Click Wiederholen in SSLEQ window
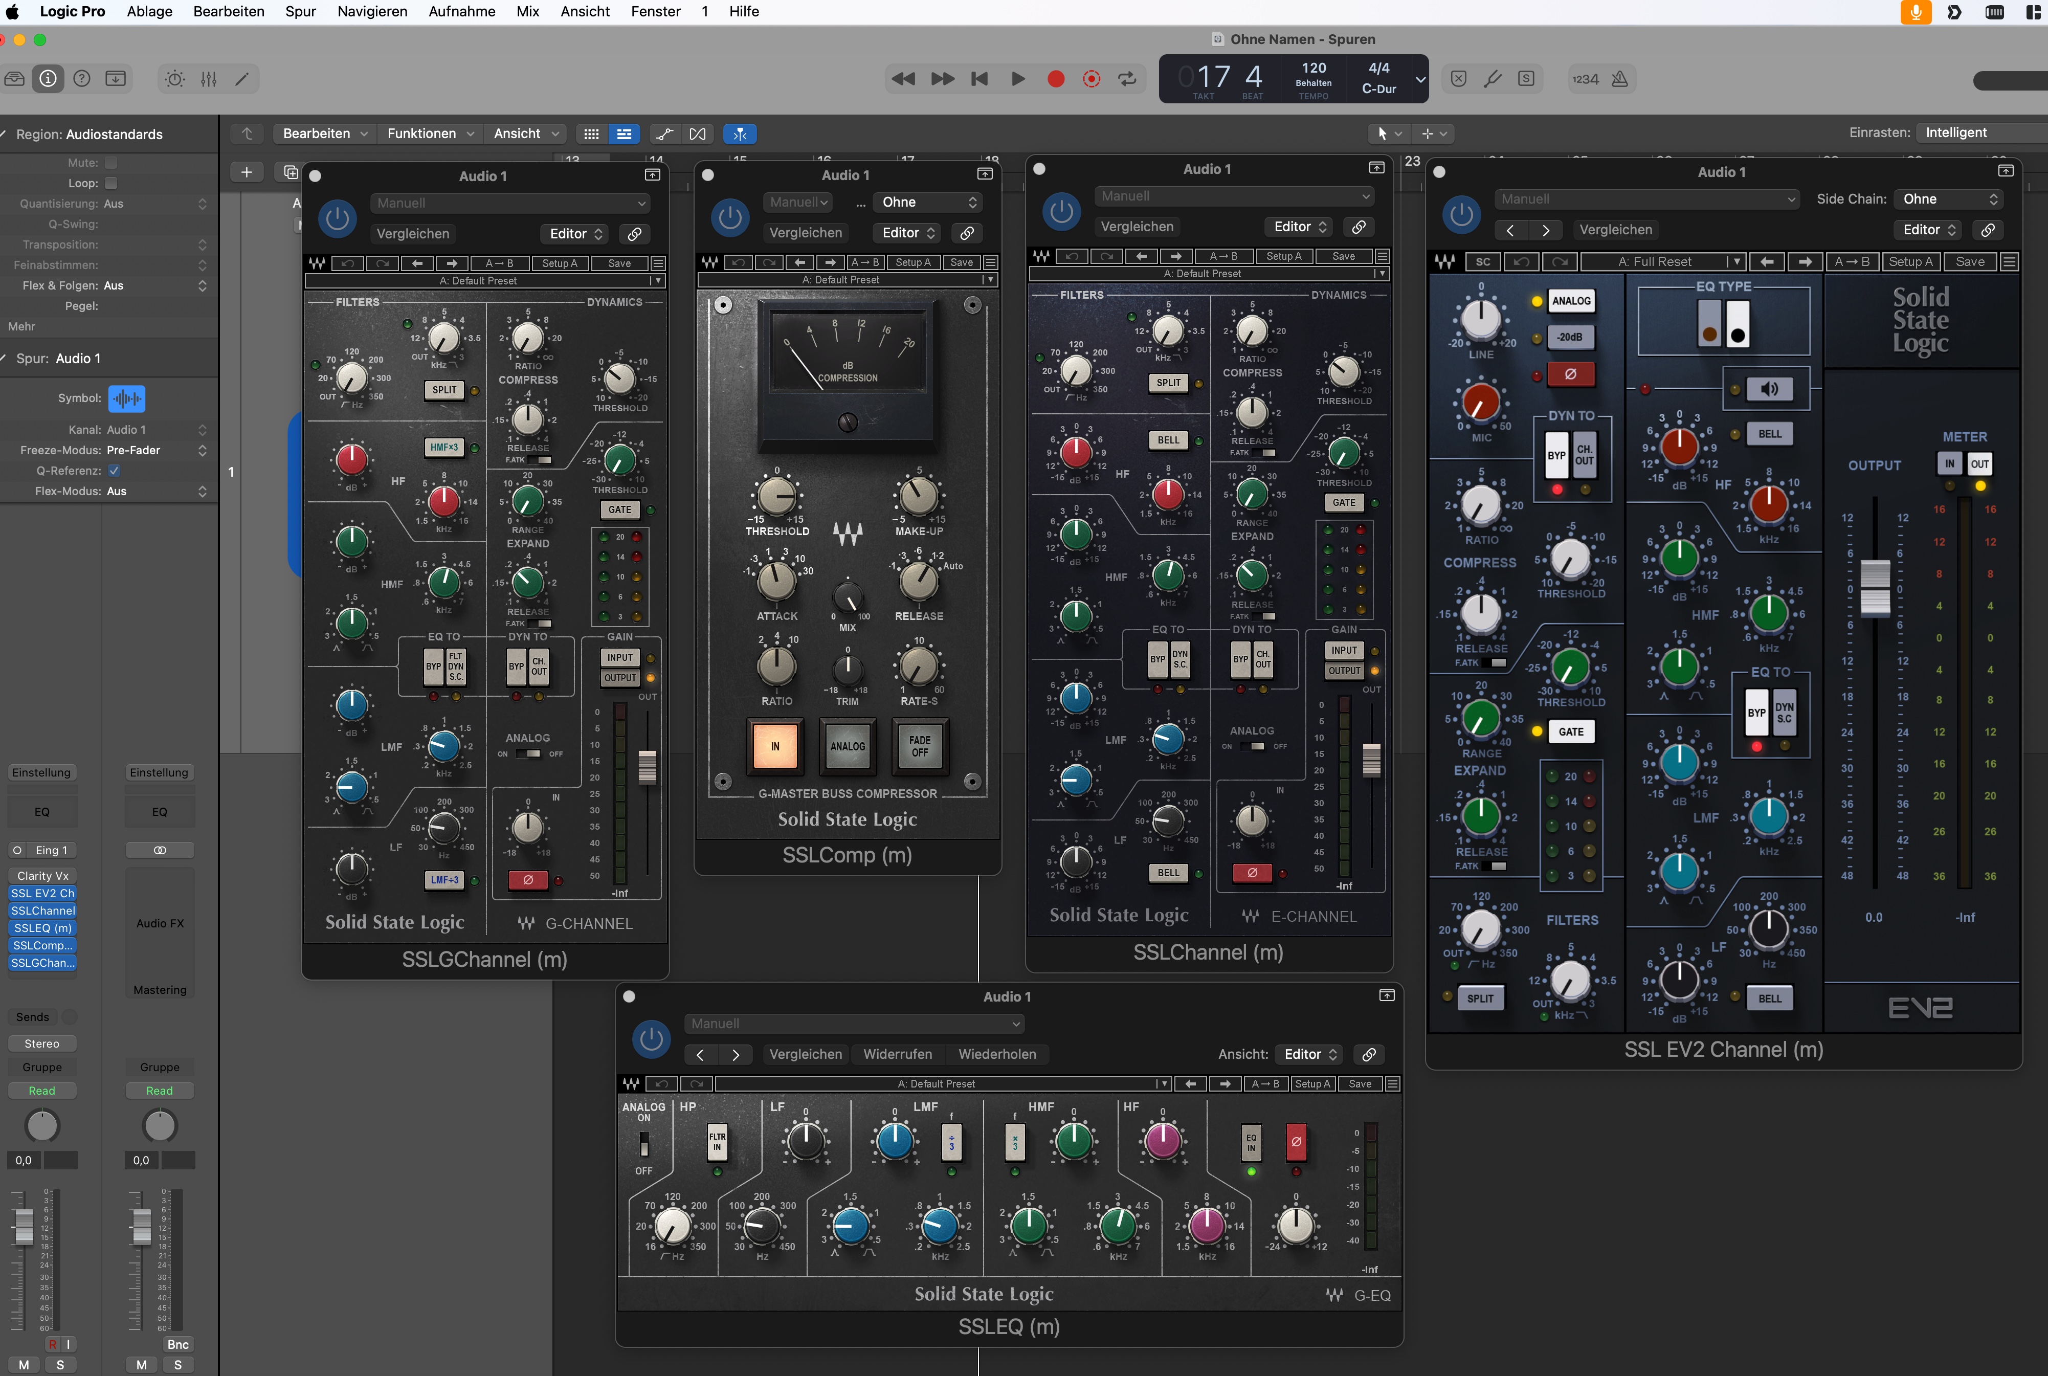The height and width of the screenshot is (1376, 2048). click(997, 1054)
